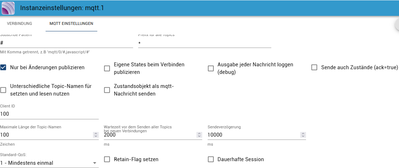Open the Standard-QoS dropdown
Viewport: 399px width, 168px height.
click(x=46, y=163)
